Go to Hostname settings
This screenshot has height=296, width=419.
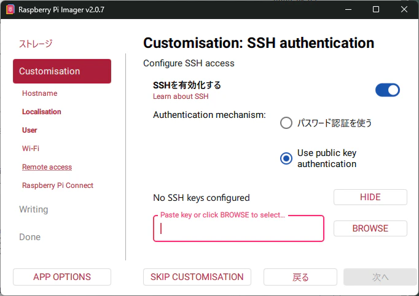40,93
